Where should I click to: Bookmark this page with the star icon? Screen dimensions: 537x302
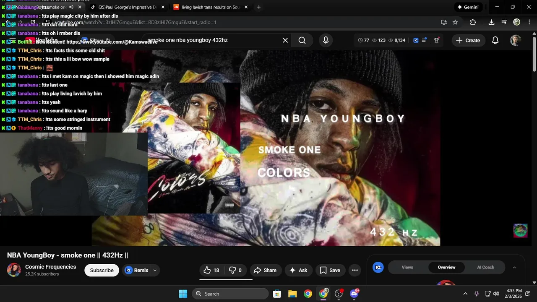point(455,22)
